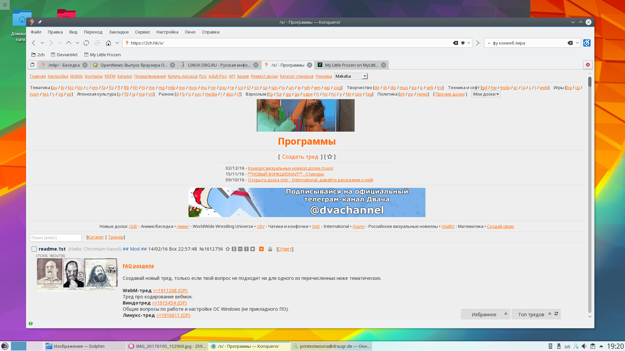The image size is (625, 351).
Task: Star thread in the 'Создать тред' row
Action: [330, 157]
